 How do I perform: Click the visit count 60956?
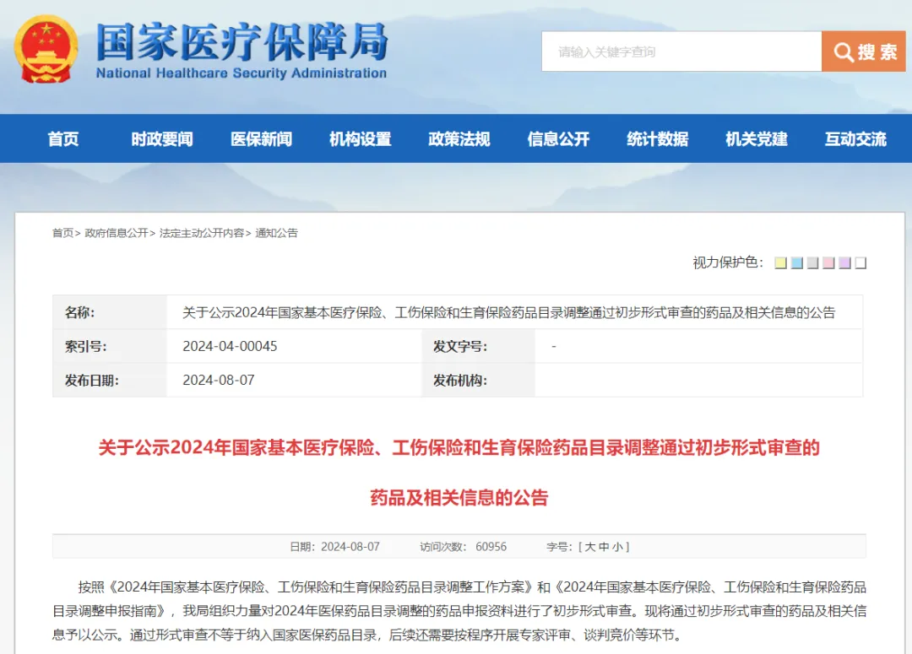pos(491,547)
